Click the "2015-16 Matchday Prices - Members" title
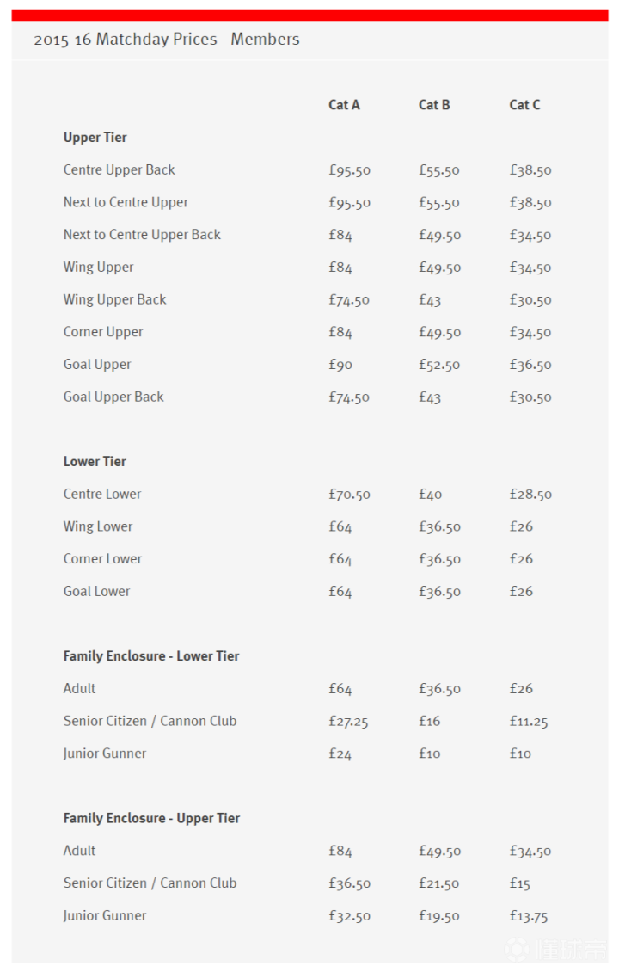 [167, 40]
